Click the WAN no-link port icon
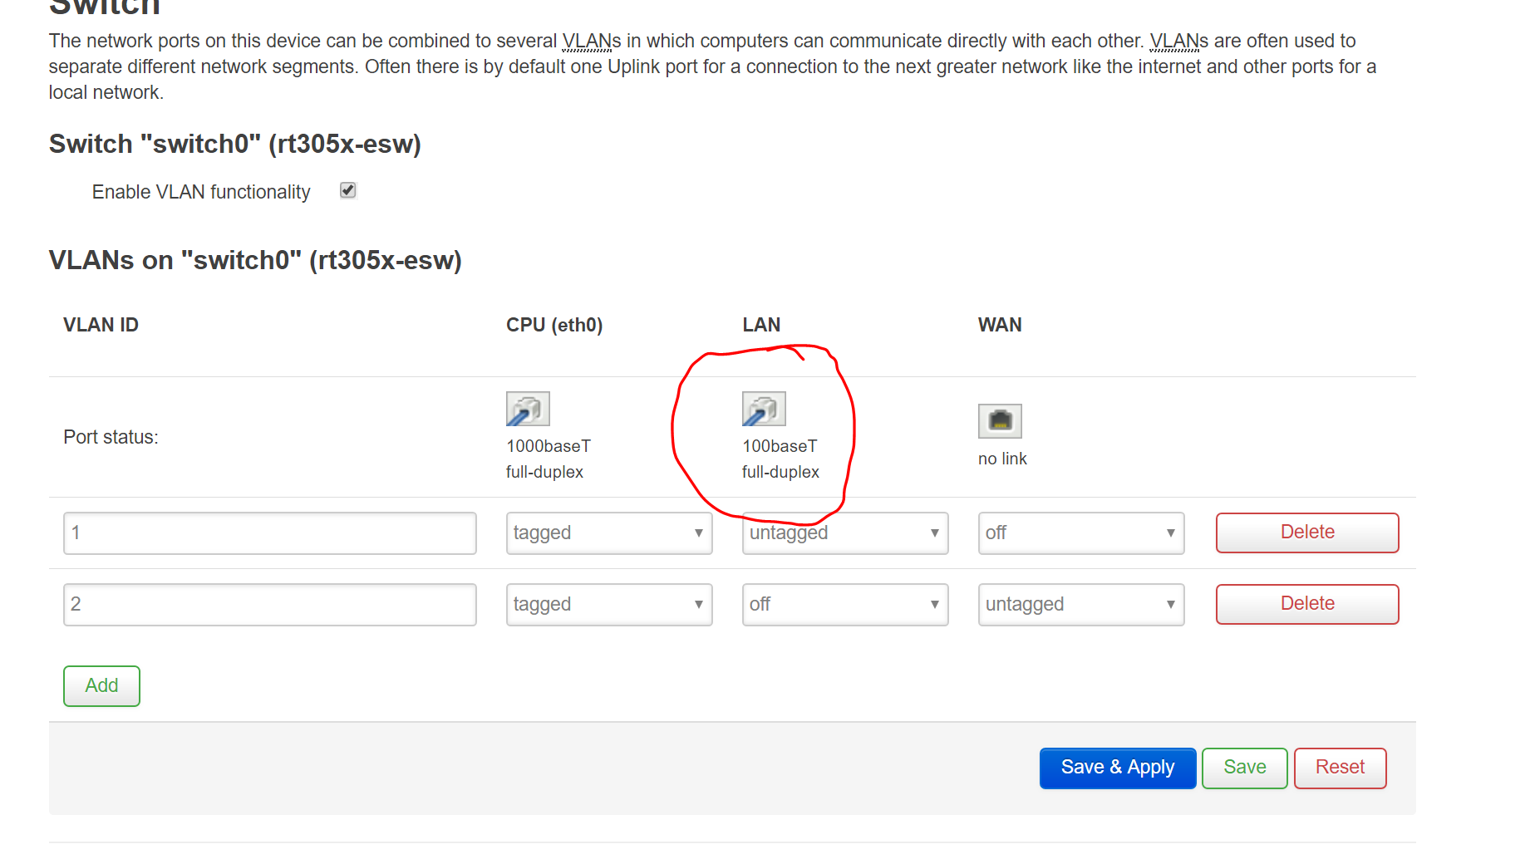Image resolution: width=1535 pixels, height=859 pixels. click(1000, 421)
